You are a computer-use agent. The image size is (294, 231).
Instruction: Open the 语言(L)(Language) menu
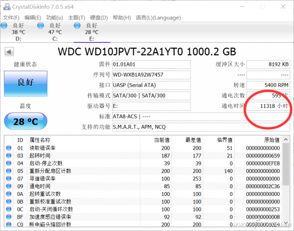coord(158,18)
